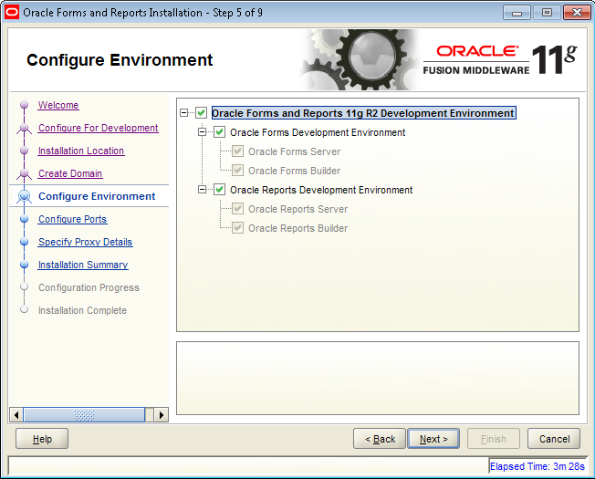Click the Create Domain step marker icon
The image size is (595, 479).
[x=25, y=174]
